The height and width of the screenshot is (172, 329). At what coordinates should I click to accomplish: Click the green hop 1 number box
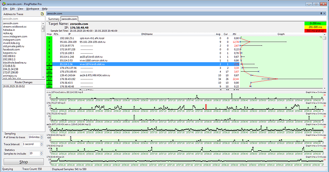coord(49,38)
